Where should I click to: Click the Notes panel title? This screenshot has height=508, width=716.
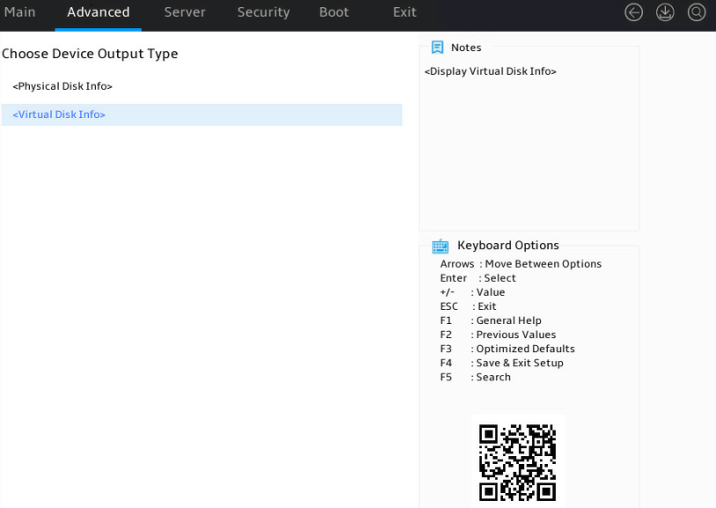tap(466, 48)
